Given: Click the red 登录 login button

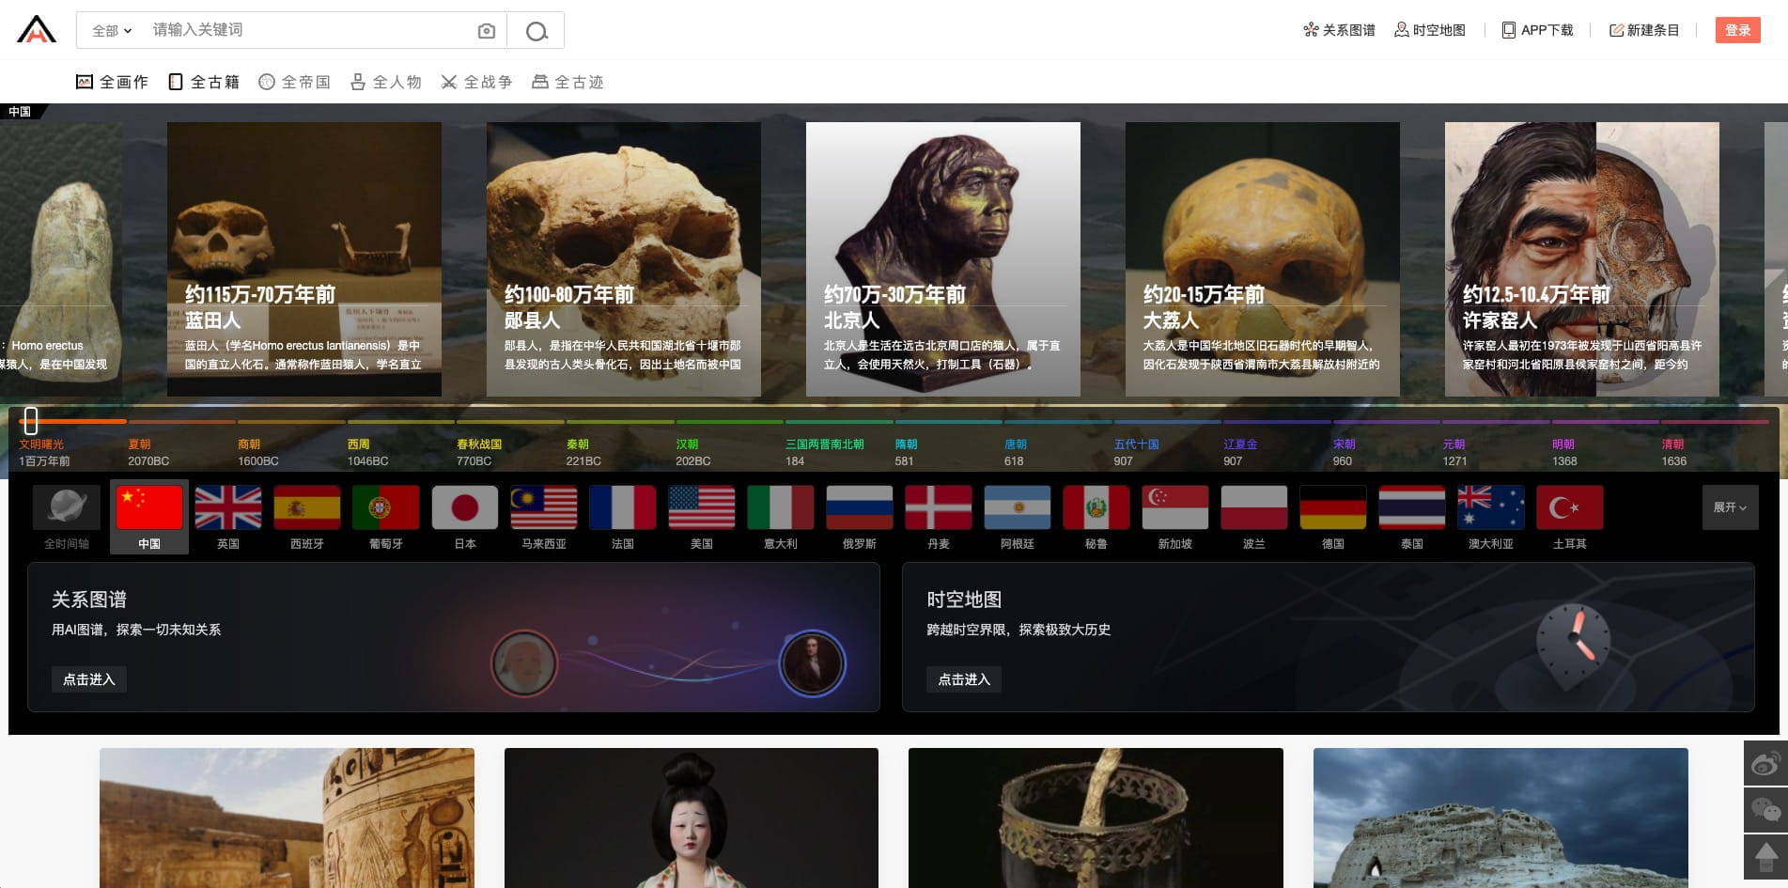Looking at the screenshot, I should click(1736, 30).
